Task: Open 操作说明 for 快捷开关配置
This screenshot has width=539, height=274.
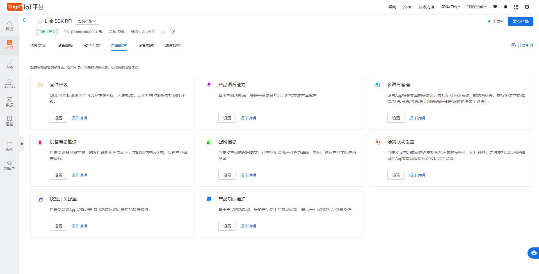Action: click(79, 226)
